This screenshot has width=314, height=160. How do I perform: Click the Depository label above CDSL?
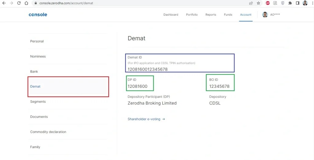click(x=218, y=97)
